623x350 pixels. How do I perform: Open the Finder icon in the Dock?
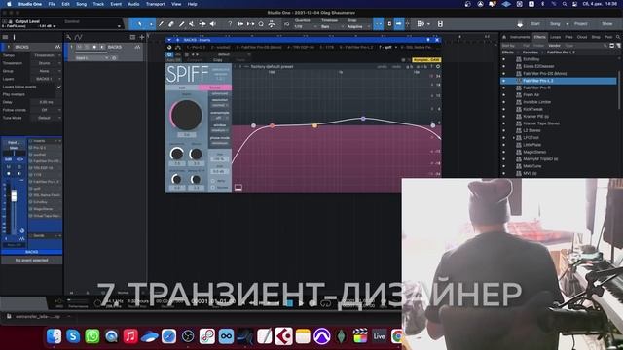(x=55, y=336)
